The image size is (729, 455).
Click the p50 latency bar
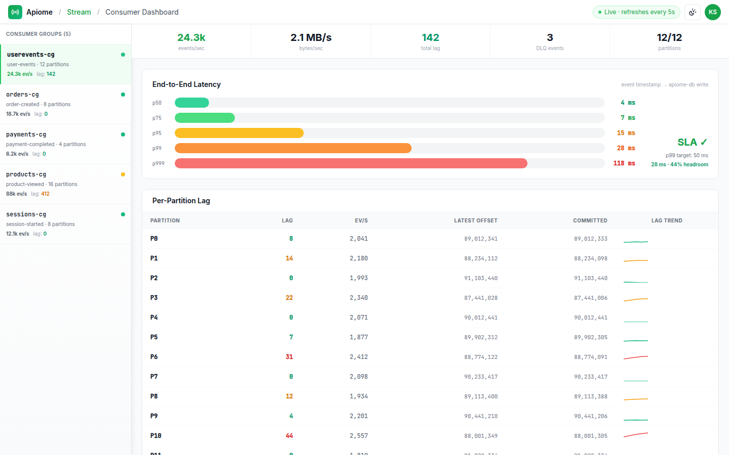[x=192, y=103]
